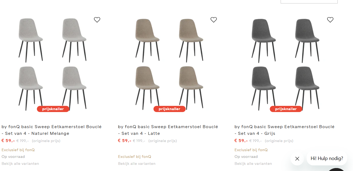The height and width of the screenshot is (171, 353).
Task: Expand all variants of the Latte set
Action: click(x=137, y=163)
